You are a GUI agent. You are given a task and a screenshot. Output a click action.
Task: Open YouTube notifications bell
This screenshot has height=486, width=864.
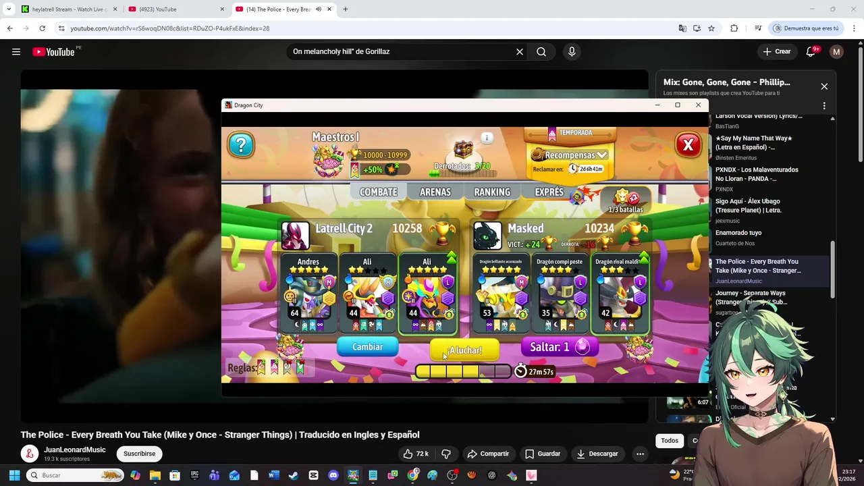[x=811, y=52]
